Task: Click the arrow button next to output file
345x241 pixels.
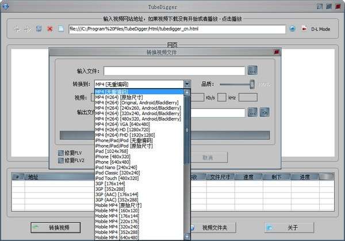Action: 264,112
